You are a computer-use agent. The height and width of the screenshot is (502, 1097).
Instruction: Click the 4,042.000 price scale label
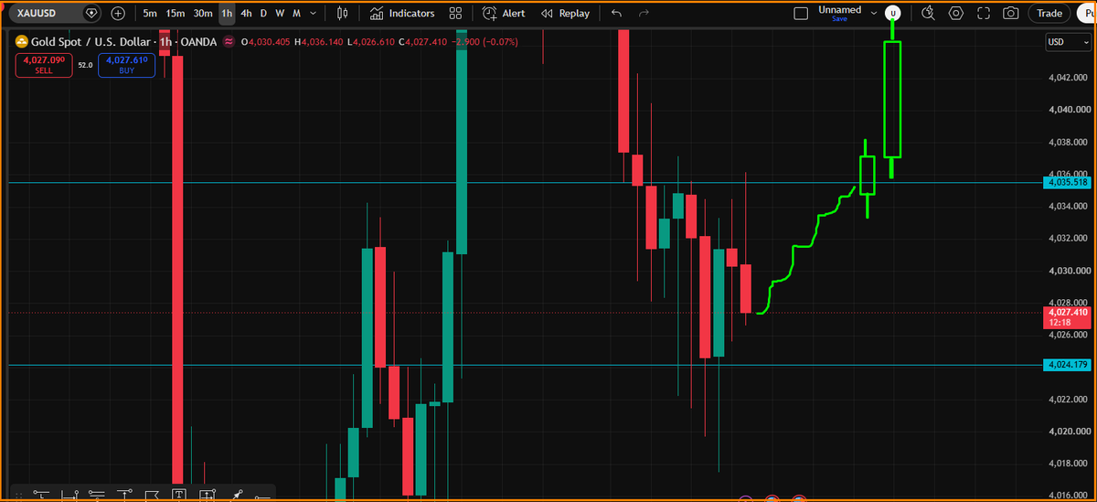[1068, 78]
